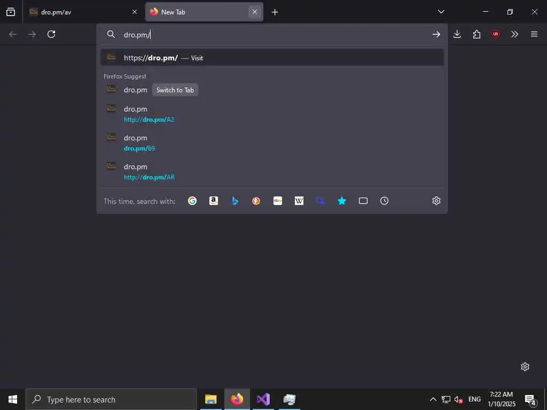547x410 pixels.
Task: Click the taskbar search box
Action: [111, 399]
